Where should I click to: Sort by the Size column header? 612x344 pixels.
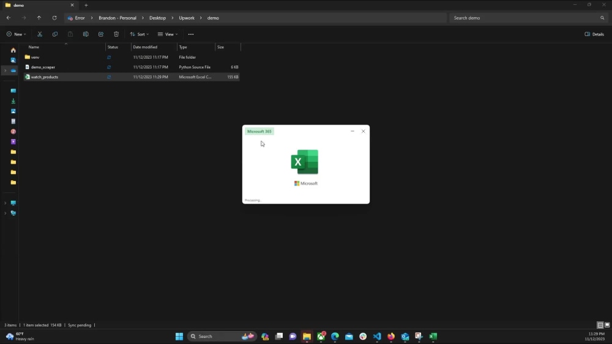coord(228,47)
